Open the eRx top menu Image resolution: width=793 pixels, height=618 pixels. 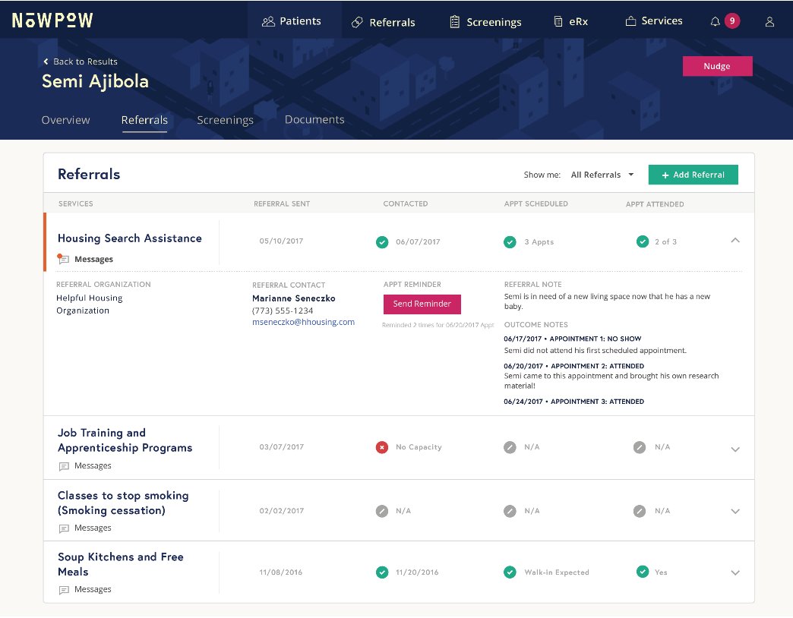click(x=571, y=22)
